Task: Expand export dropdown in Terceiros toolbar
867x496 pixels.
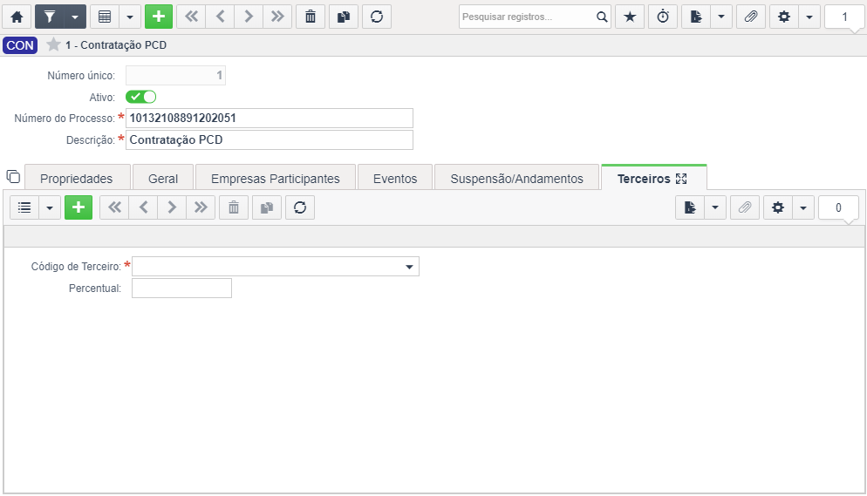Action: (x=715, y=207)
